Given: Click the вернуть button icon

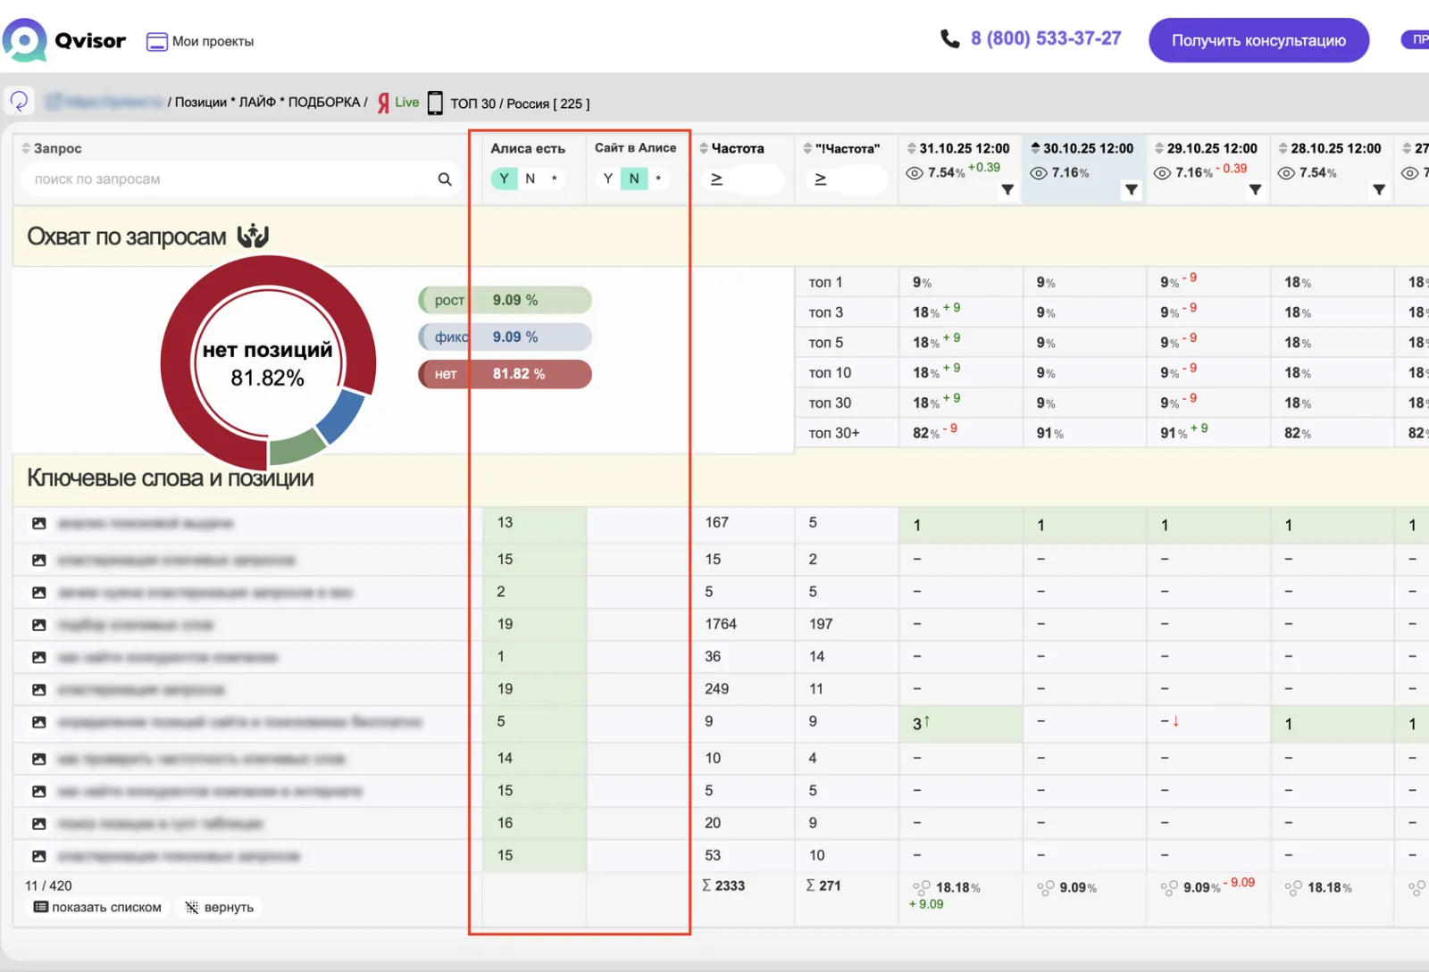Looking at the screenshot, I should [x=191, y=908].
